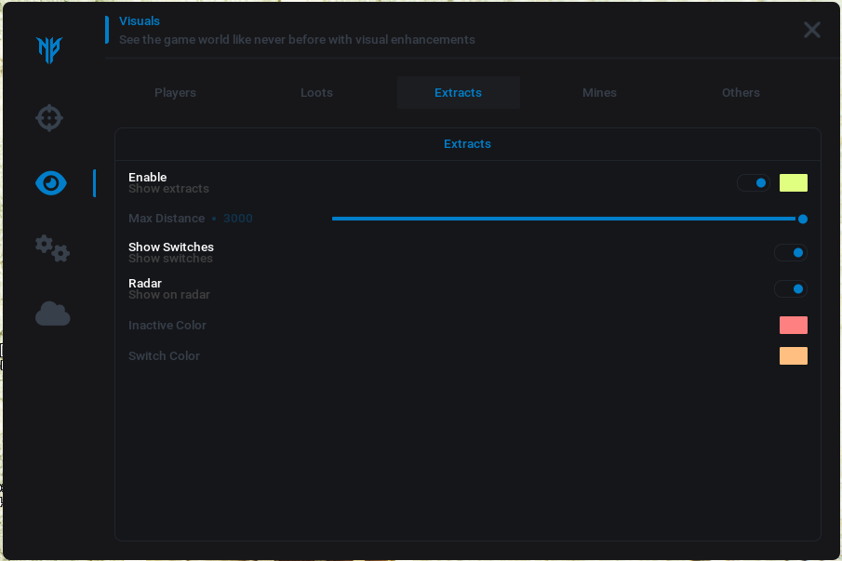Change the Inactive Color red swatch
This screenshot has height=561, width=842.
[793, 326]
